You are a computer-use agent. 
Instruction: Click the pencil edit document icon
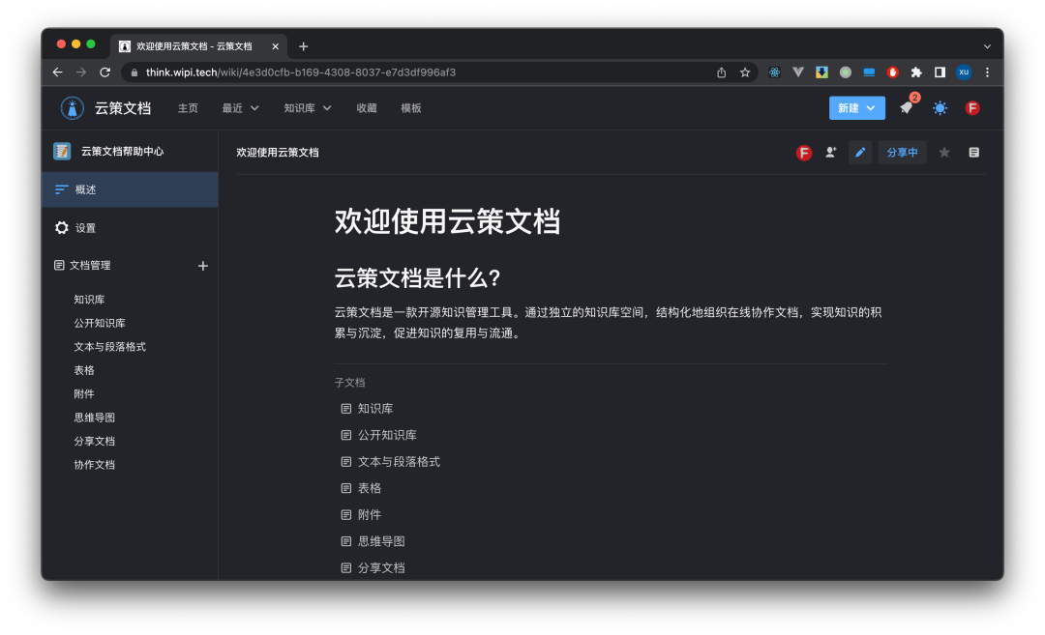coord(860,153)
